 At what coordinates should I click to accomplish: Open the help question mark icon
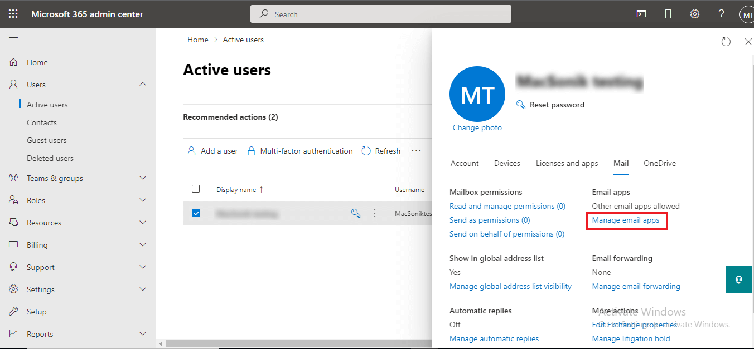(x=721, y=14)
